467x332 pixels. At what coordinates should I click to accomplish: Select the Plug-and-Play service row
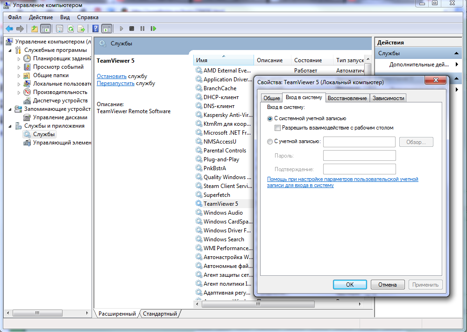[x=224, y=159]
